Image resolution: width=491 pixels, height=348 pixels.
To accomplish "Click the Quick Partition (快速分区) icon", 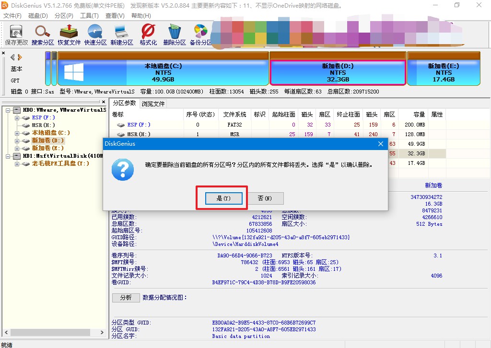I will (x=95, y=35).
